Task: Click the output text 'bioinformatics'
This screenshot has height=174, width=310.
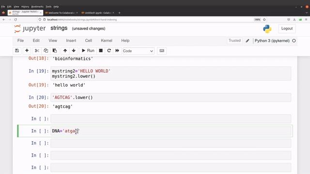Action: [73, 58]
